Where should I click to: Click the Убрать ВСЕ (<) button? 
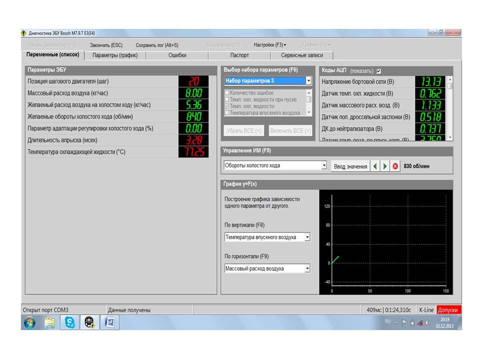coord(244,131)
